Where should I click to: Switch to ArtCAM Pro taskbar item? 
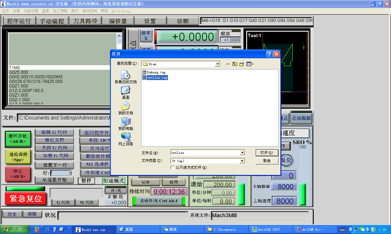coord(315,229)
